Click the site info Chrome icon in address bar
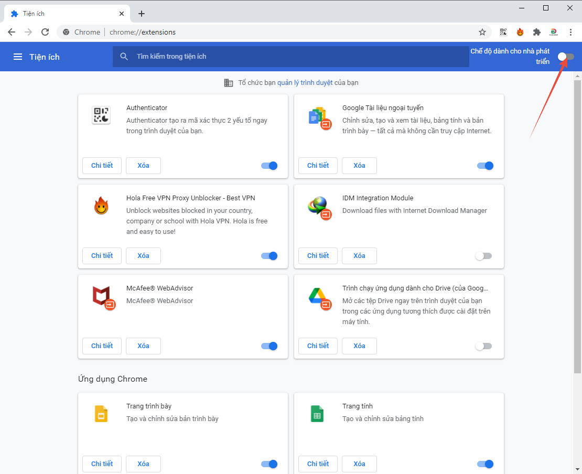The image size is (582, 474). pyautogui.click(x=66, y=33)
